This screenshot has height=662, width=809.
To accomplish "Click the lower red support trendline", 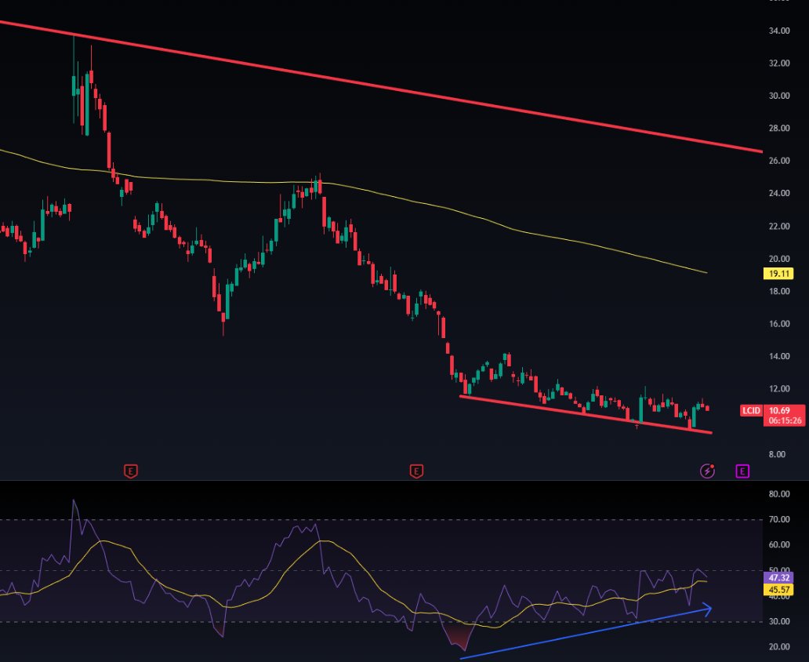I will click(x=588, y=414).
